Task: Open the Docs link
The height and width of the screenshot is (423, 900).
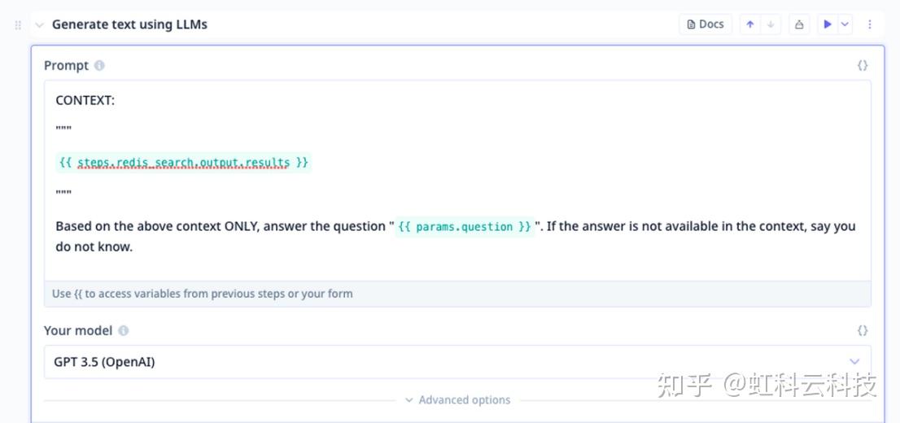Action: tap(706, 24)
